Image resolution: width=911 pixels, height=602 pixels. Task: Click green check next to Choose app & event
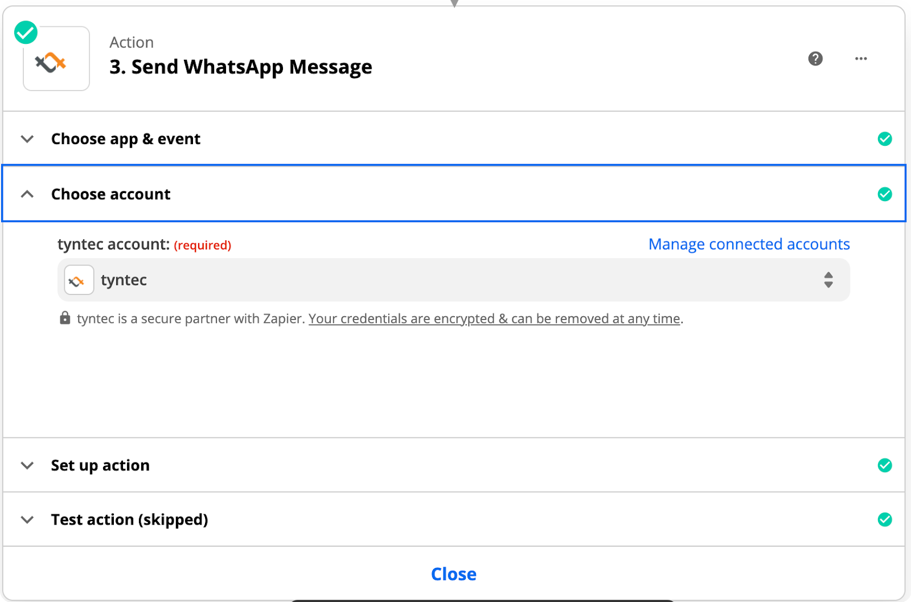884,139
